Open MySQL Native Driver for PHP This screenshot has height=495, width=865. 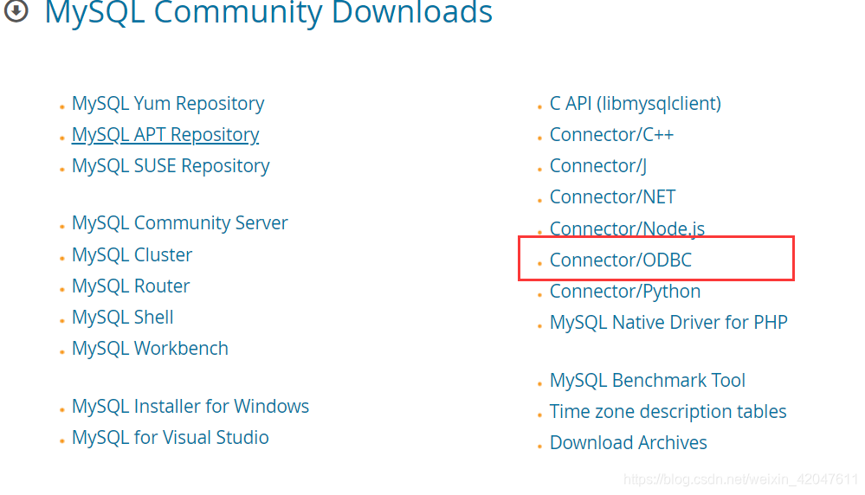pyautogui.click(x=668, y=323)
